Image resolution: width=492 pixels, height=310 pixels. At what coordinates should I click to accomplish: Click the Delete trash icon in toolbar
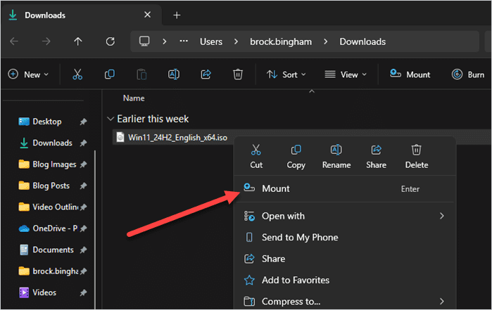(x=238, y=75)
